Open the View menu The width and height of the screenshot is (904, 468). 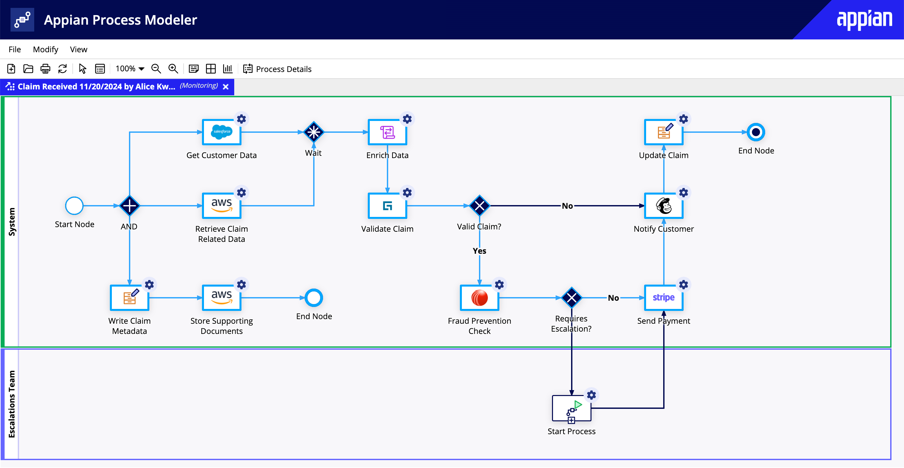click(x=79, y=49)
